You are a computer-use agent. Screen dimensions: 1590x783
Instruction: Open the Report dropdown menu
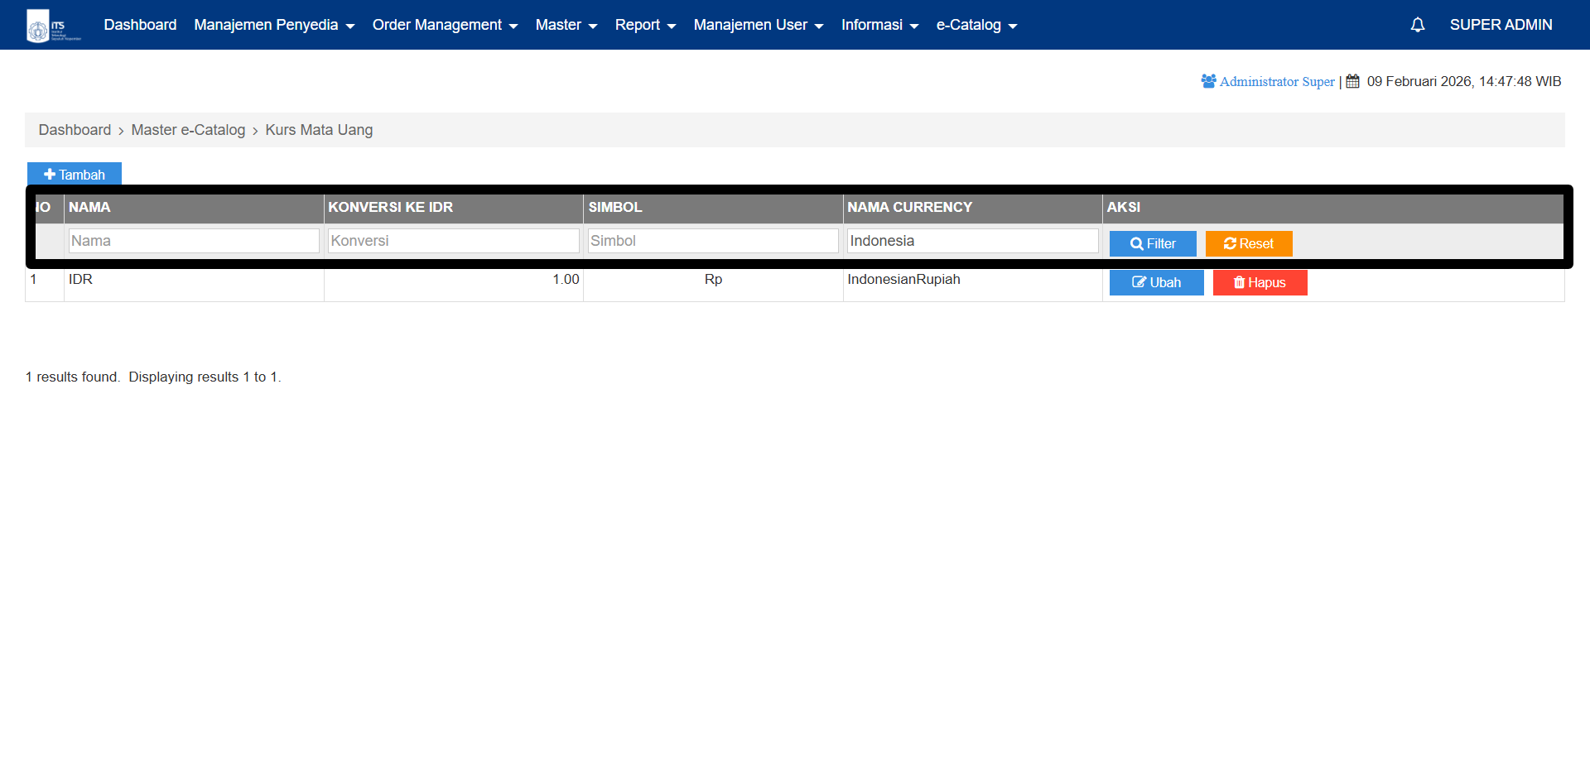click(x=645, y=25)
